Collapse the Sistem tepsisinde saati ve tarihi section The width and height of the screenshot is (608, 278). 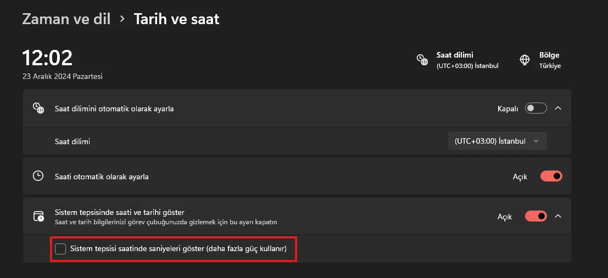[558, 216]
